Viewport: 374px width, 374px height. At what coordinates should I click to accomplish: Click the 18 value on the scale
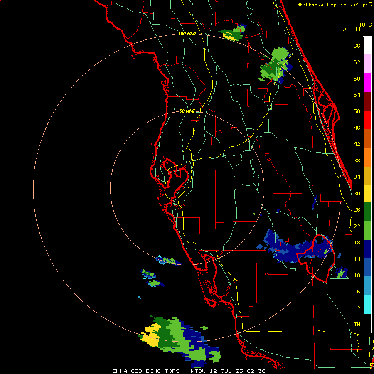coord(357,243)
